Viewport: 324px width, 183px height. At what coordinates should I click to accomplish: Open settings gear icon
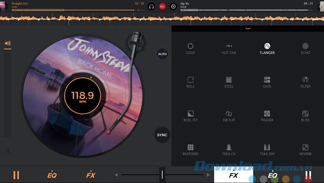coord(173,7)
